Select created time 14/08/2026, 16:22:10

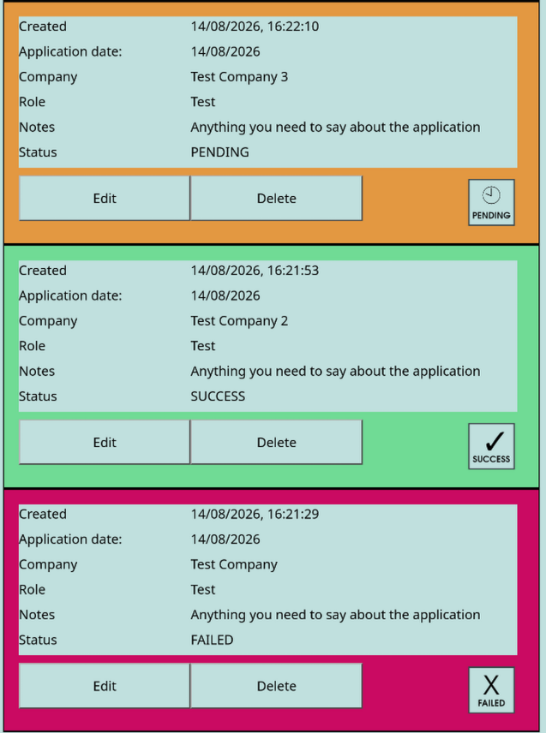coord(255,27)
